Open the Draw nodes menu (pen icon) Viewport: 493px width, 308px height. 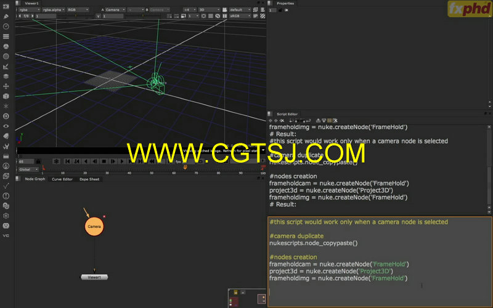point(6,17)
